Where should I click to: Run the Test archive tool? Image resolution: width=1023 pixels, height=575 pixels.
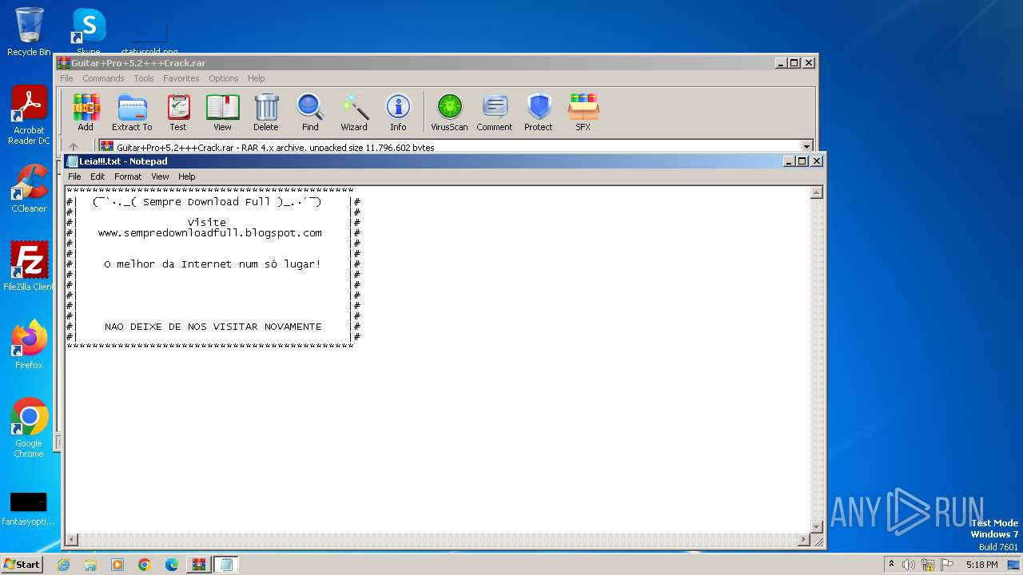tap(178, 112)
